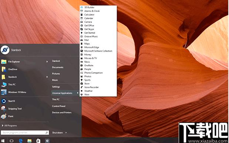229x143 pixels.
Task: Click the Search programs and files box
Action: (x=25, y=133)
